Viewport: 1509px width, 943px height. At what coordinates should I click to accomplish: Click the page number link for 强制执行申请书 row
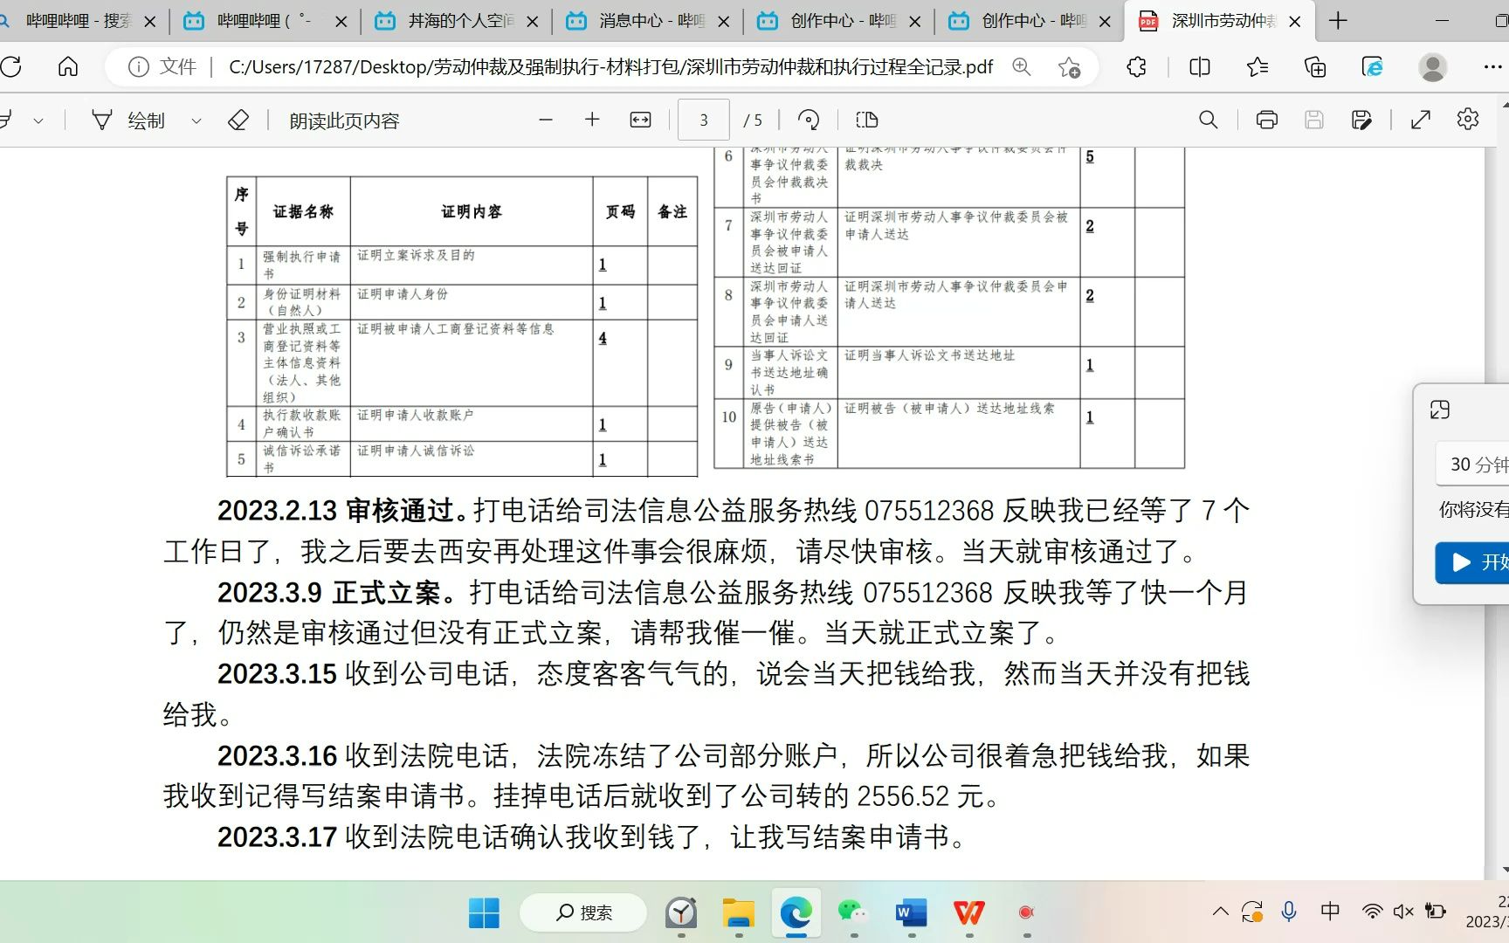point(603,265)
